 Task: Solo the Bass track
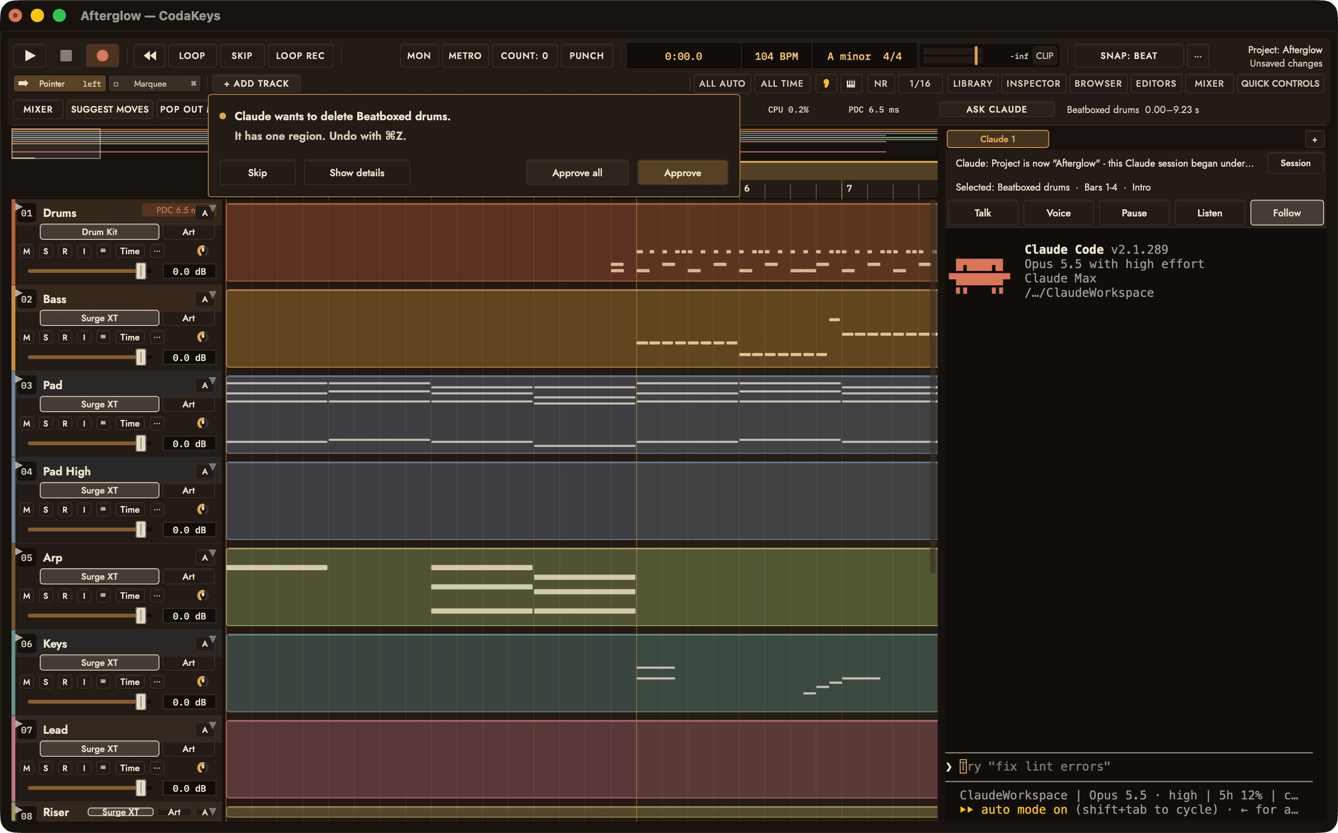pyautogui.click(x=46, y=337)
